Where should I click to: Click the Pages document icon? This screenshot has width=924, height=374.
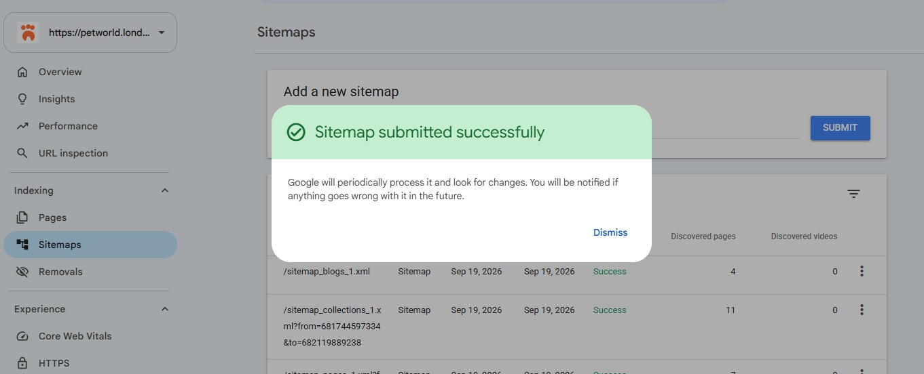22,217
